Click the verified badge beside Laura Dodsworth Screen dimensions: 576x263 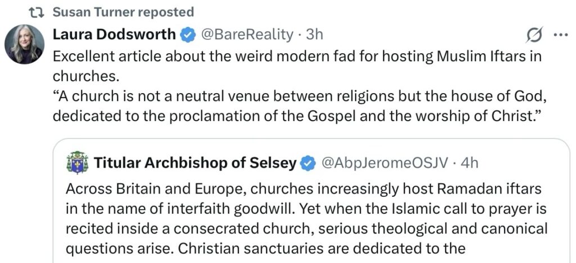[x=188, y=35]
